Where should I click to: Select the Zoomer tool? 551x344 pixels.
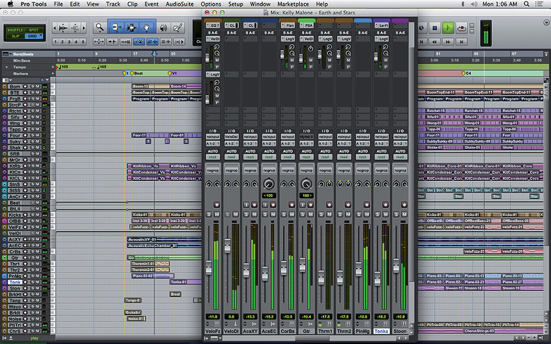pyautogui.click(x=99, y=27)
